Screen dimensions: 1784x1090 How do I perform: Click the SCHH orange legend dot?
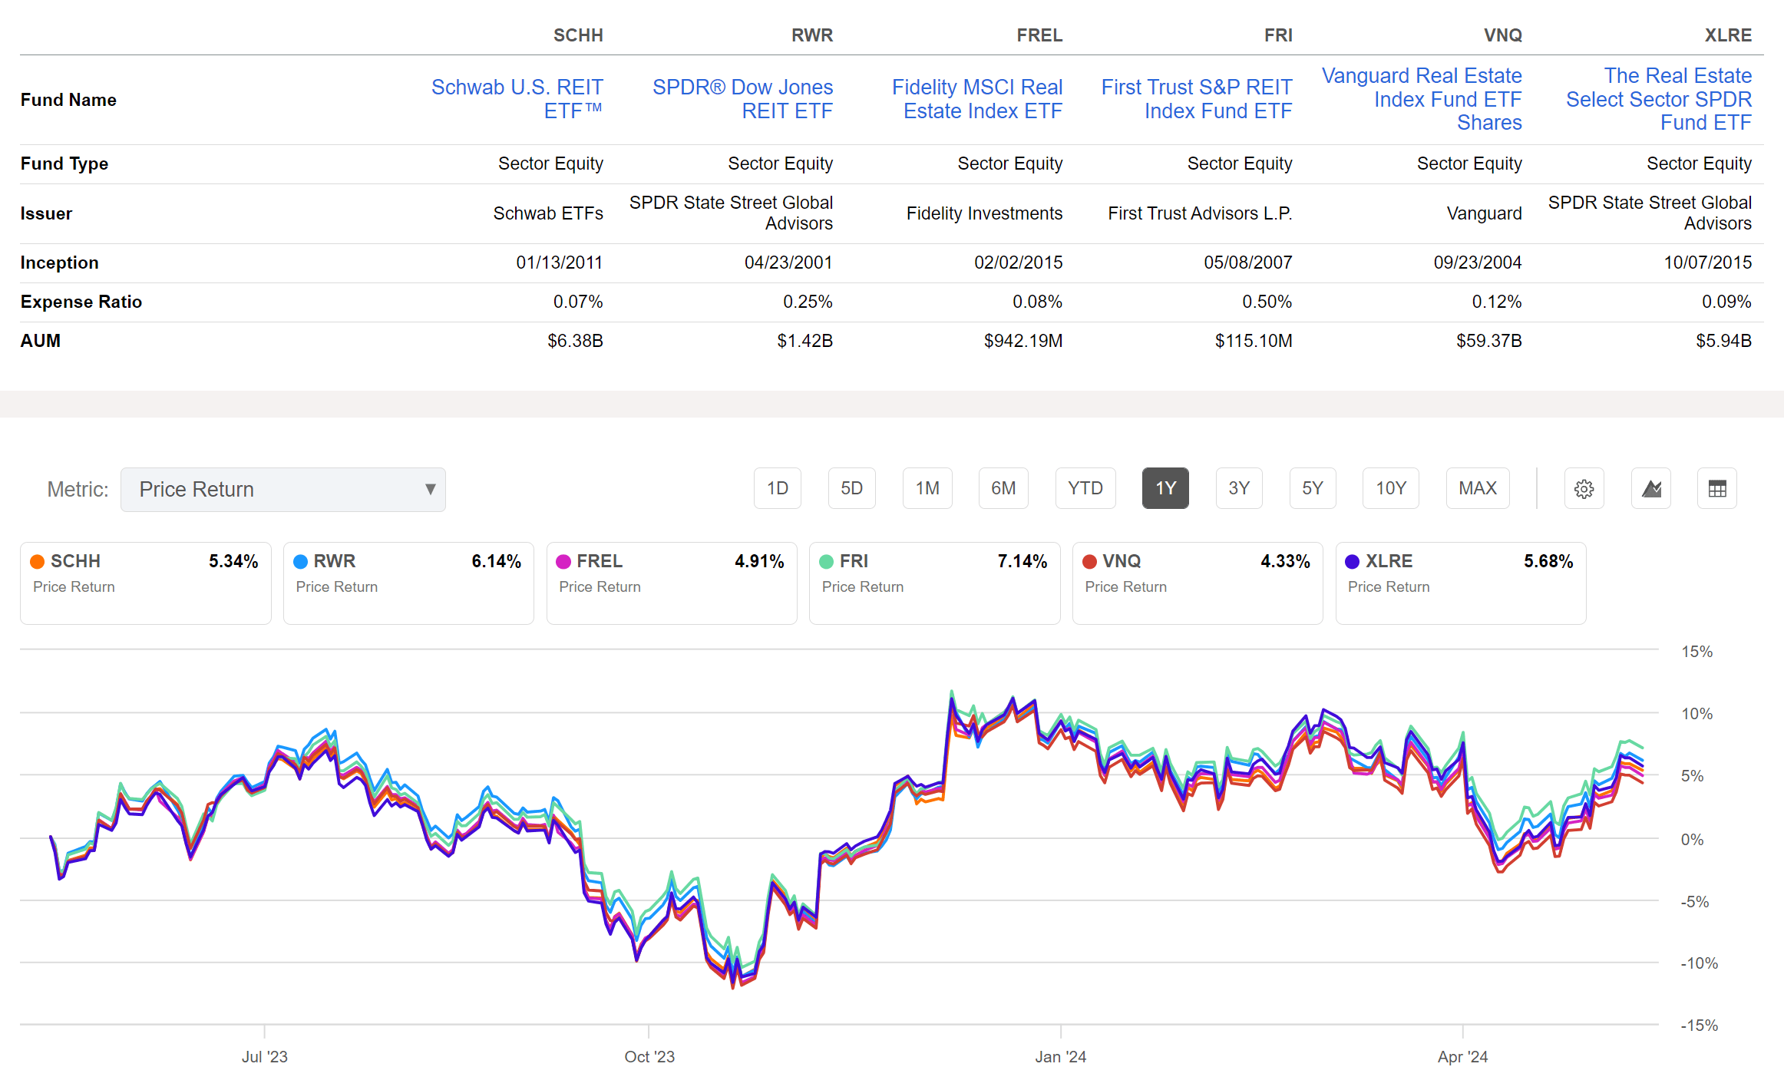click(36, 561)
